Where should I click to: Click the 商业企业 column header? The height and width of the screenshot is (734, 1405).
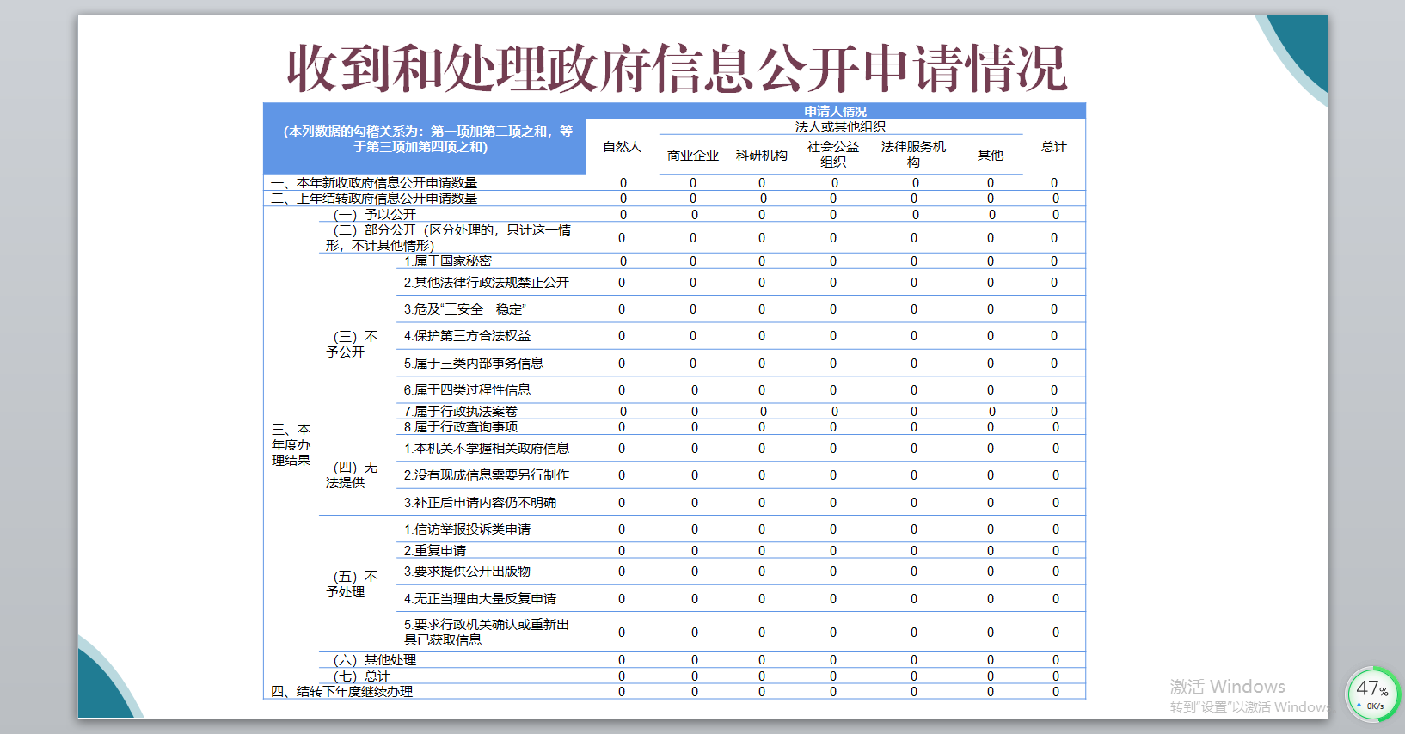point(692,156)
